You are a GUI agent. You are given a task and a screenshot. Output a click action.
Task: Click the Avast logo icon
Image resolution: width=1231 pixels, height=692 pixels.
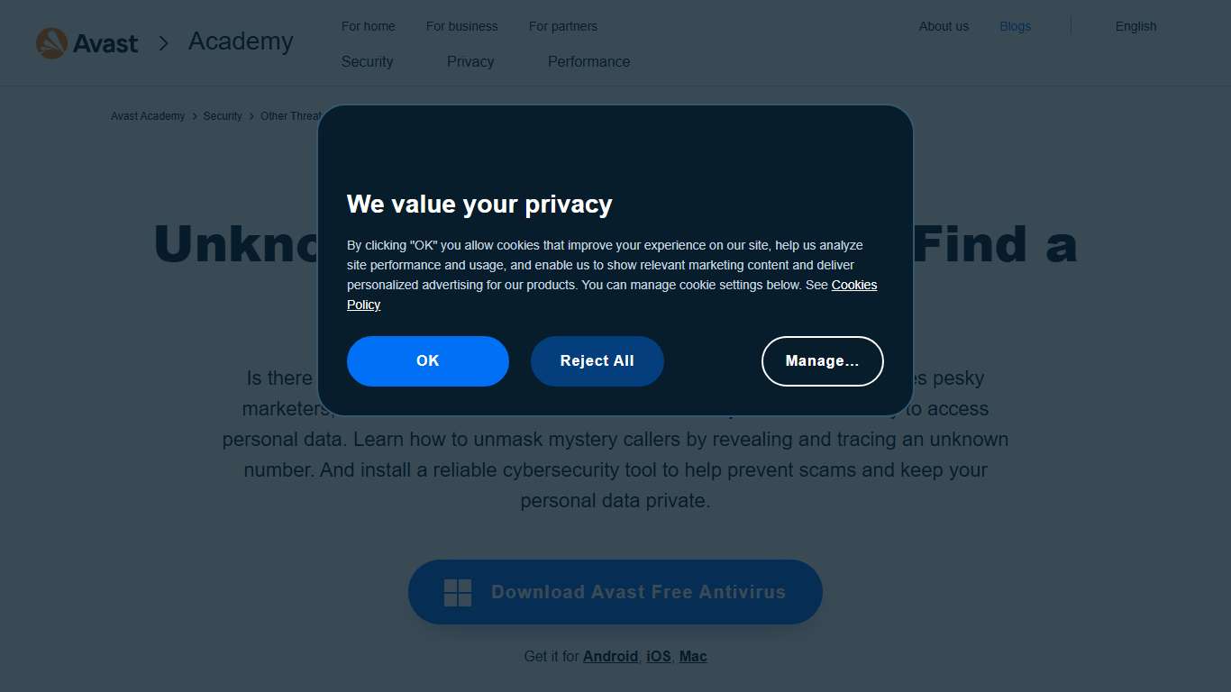[52, 43]
